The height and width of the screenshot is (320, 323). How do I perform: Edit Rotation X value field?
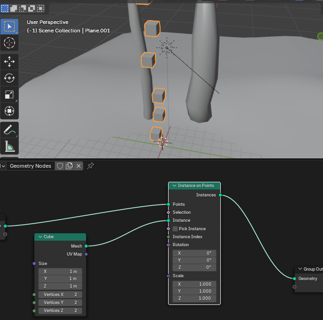pos(194,253)
